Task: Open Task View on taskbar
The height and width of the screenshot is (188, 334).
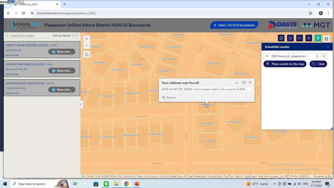Action: (x=75, y=184)
